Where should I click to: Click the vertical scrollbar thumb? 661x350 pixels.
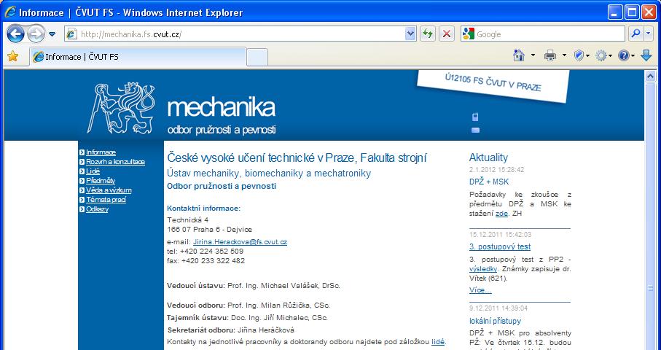coord(650,288)
